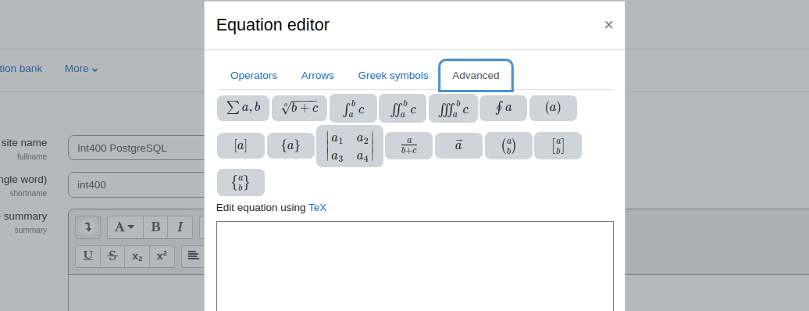This screenshot has width=809, height=311.
Task: Open the TeX help link
Action: [x=317, y=208]
